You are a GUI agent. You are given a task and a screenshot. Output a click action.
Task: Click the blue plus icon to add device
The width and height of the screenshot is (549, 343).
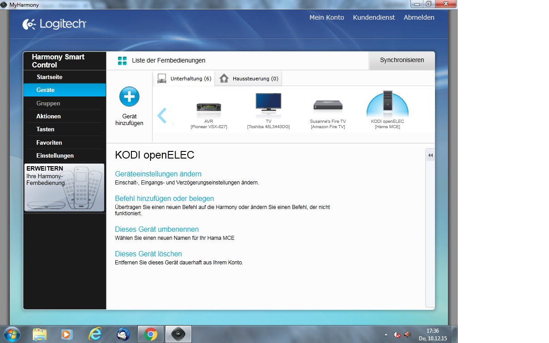tap(129, 96)
